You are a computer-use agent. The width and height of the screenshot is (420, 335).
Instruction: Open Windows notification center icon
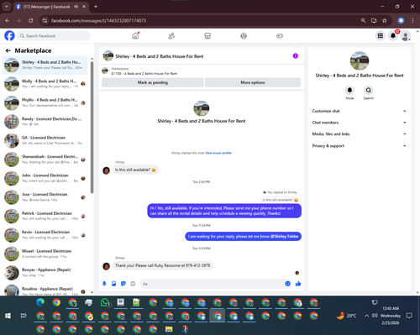pyautogui.click(x=409, y=316)
